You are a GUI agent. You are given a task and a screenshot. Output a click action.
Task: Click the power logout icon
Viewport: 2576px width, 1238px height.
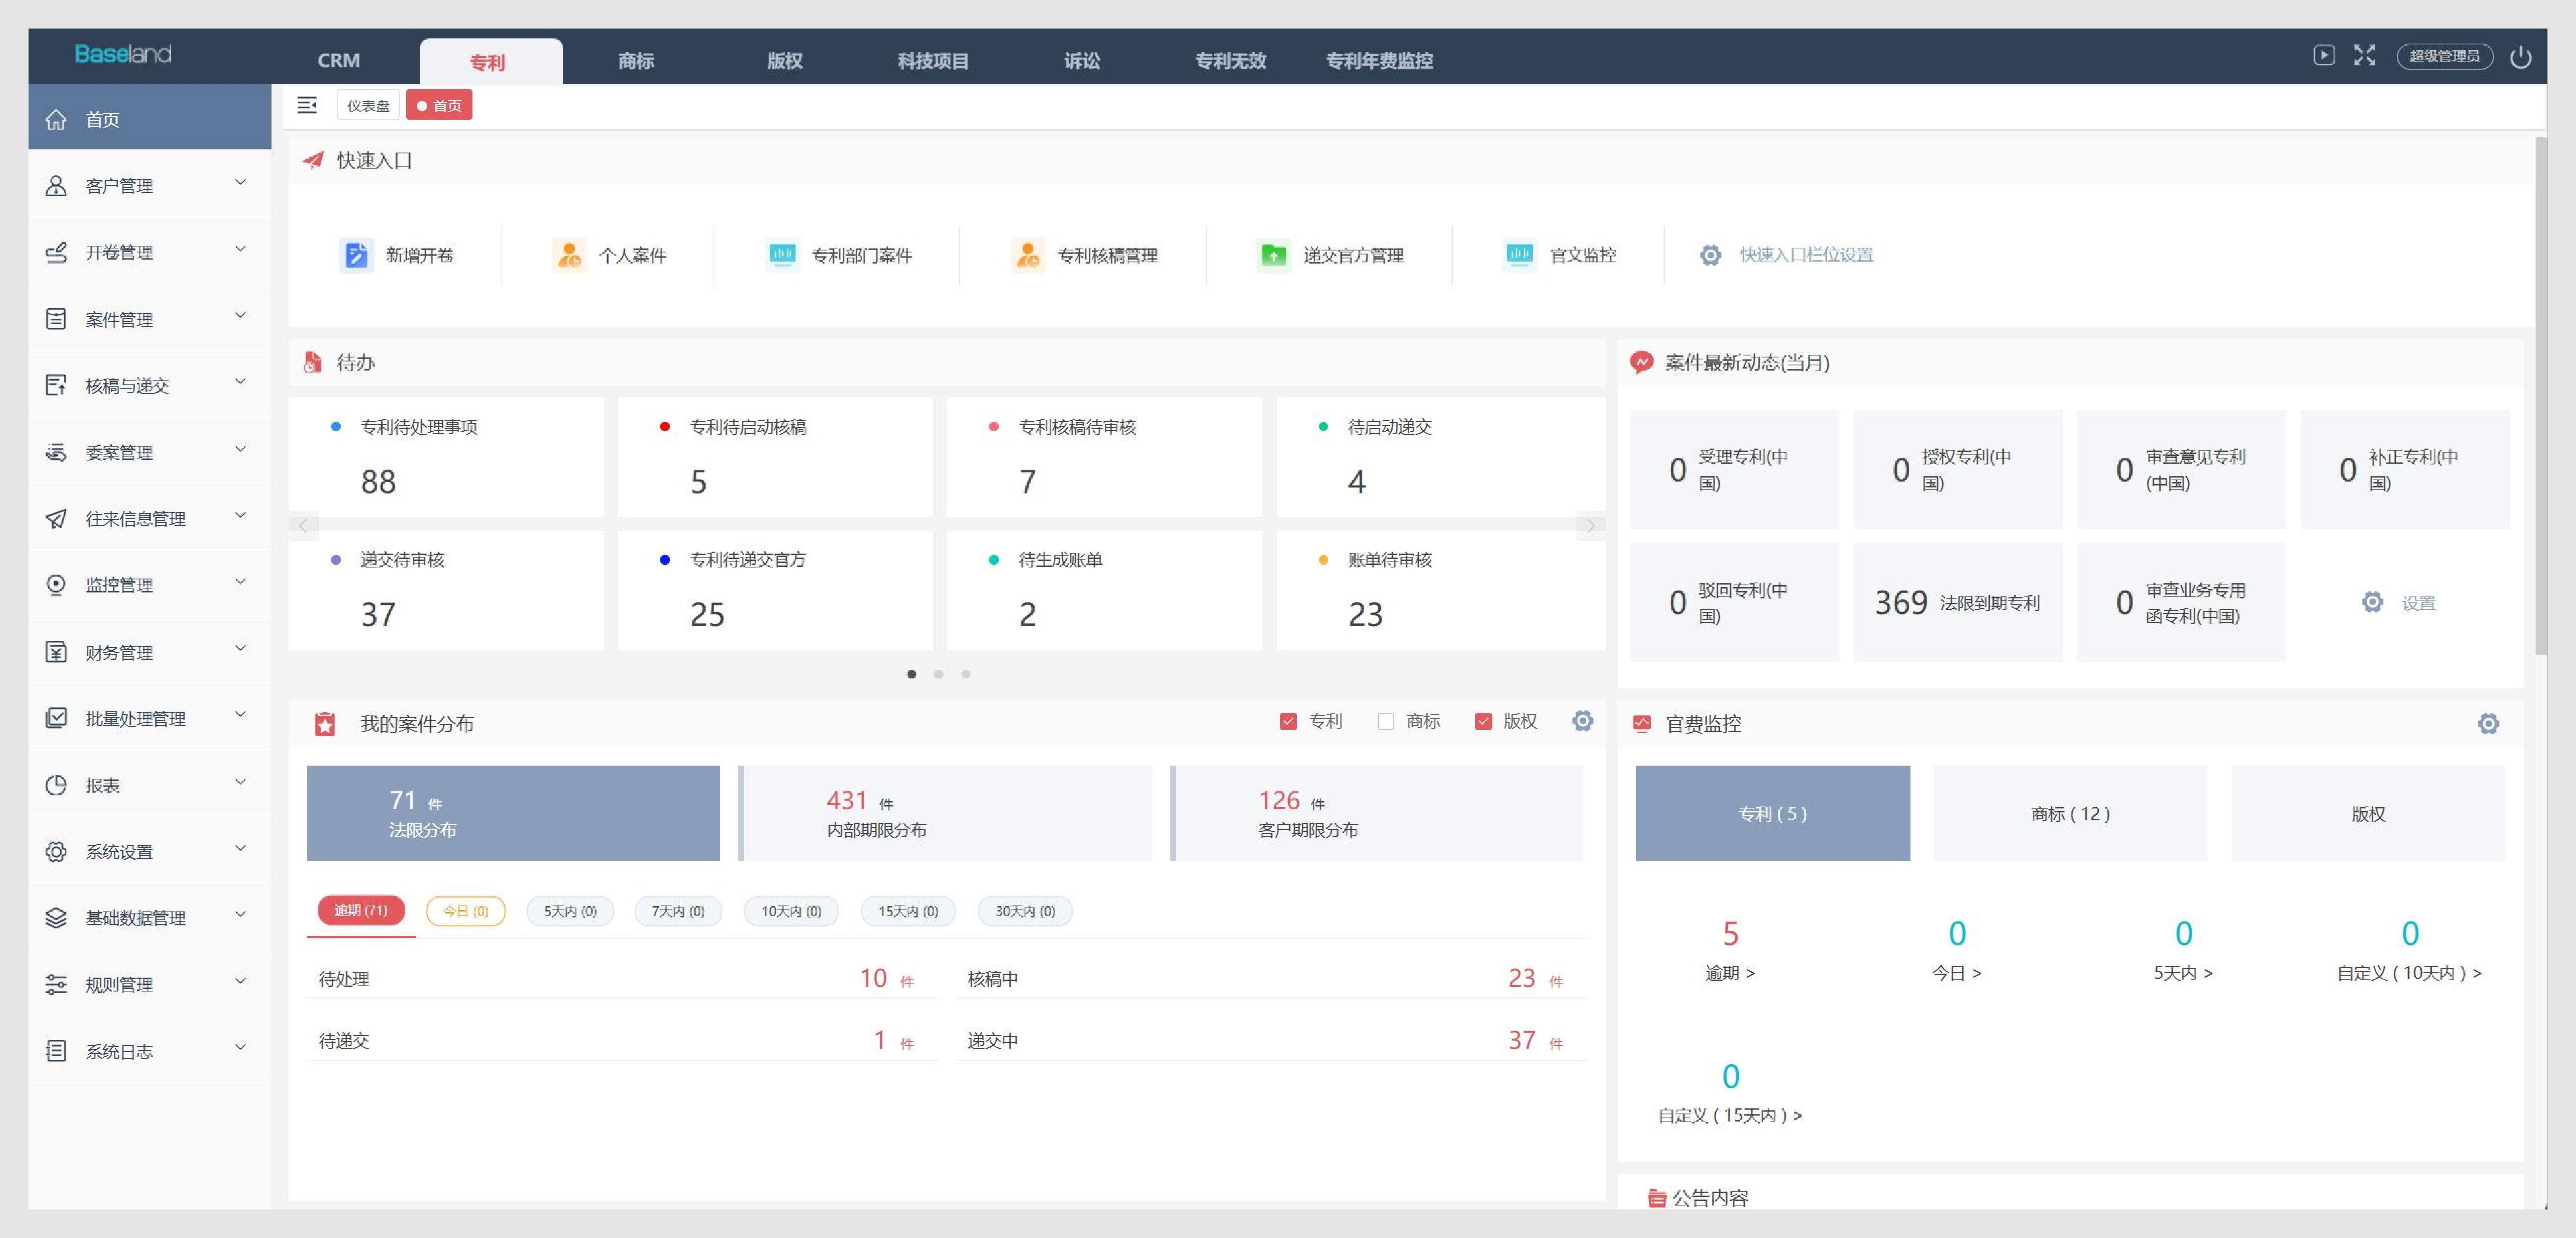click(x=2520, y=57)
